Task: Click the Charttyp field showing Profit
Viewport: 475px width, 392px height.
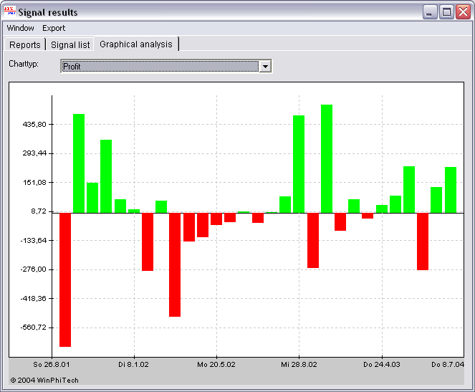Action: [159, 66]
